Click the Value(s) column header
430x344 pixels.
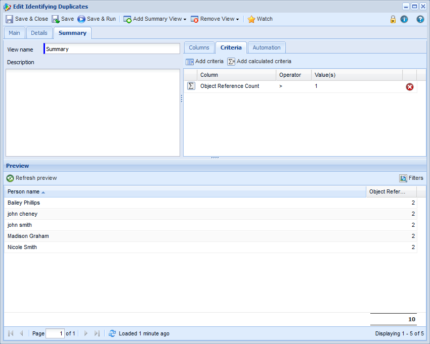(x=357, y=75)
